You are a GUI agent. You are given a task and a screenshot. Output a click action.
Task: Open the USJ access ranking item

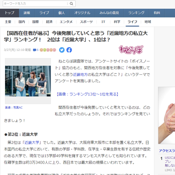(x=170, y=162)
